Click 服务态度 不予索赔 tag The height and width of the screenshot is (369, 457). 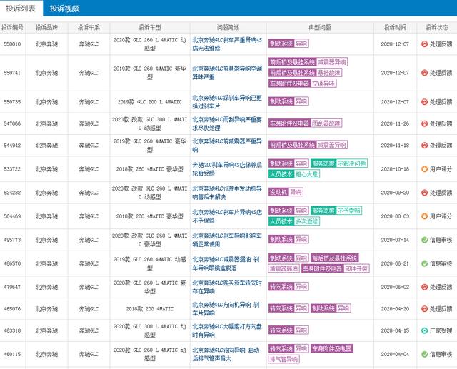click(336, 211)
